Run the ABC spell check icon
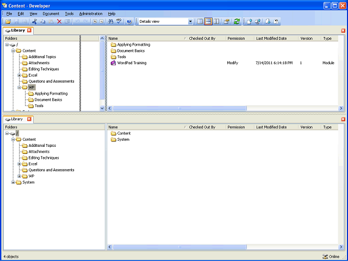Screen dimensions: 348x261 (119, 22)
